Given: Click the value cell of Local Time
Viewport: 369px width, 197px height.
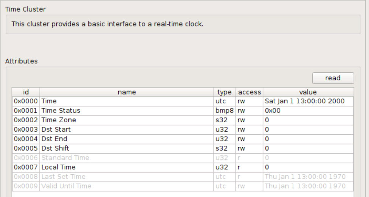Looking at the screenshot, I should tap(308, 167).
